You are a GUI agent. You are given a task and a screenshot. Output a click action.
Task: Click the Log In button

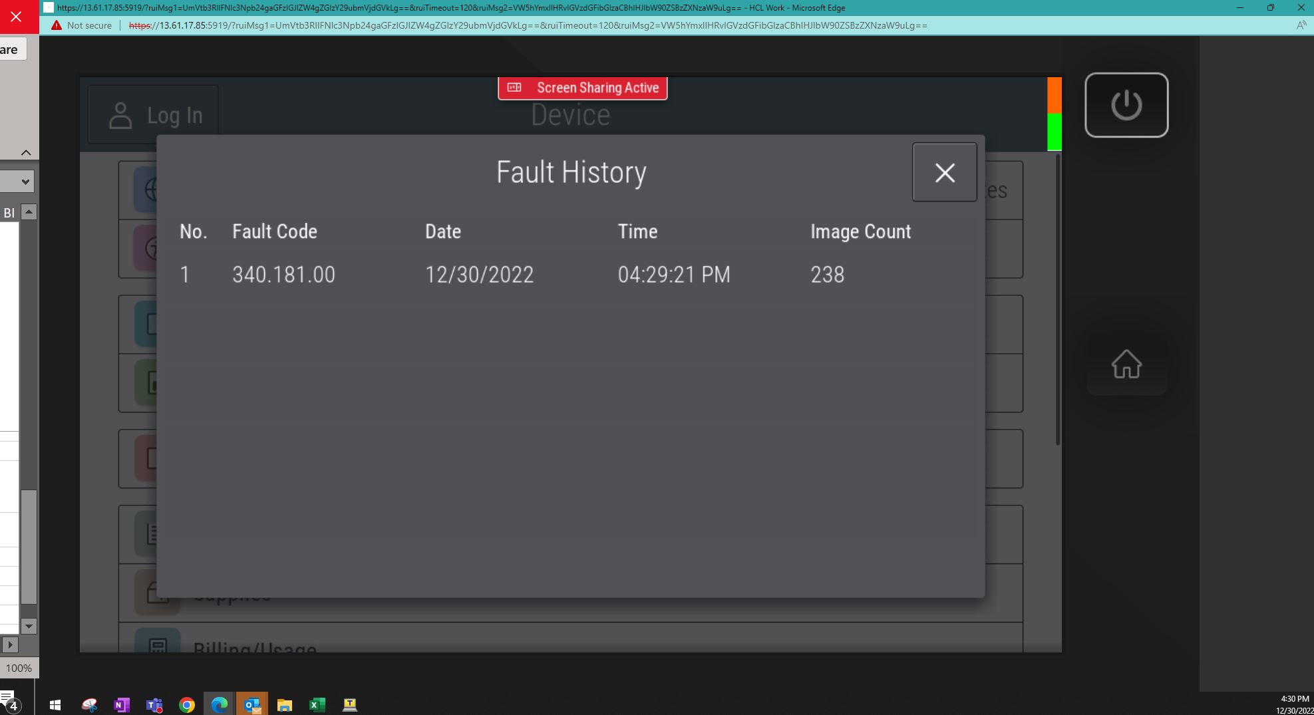point(153,115)
